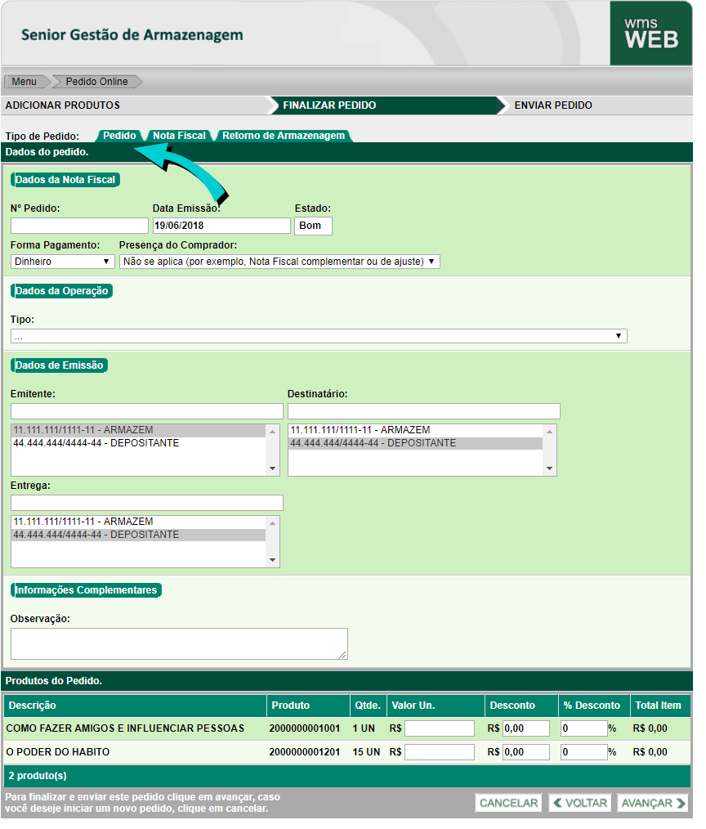Click the wms WEB logo
This screenshot has height=829, width=706.
pos(650,34)
